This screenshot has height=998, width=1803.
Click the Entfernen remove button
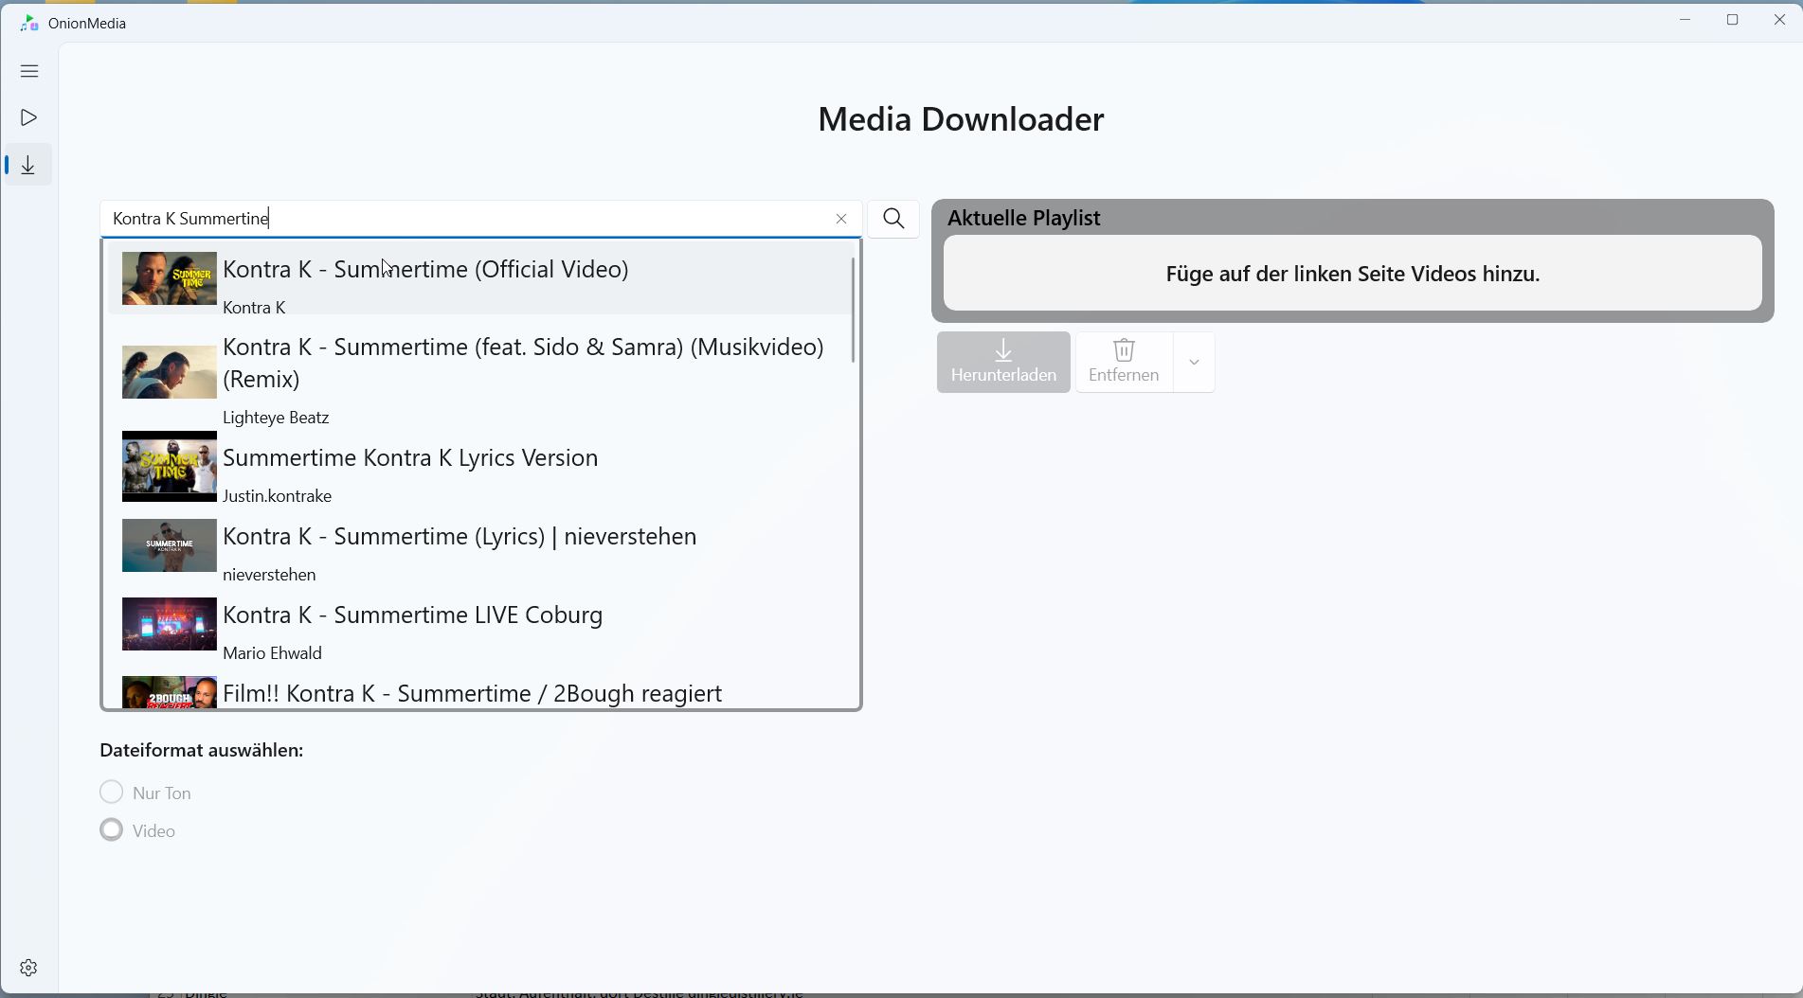click(1124, 362)
